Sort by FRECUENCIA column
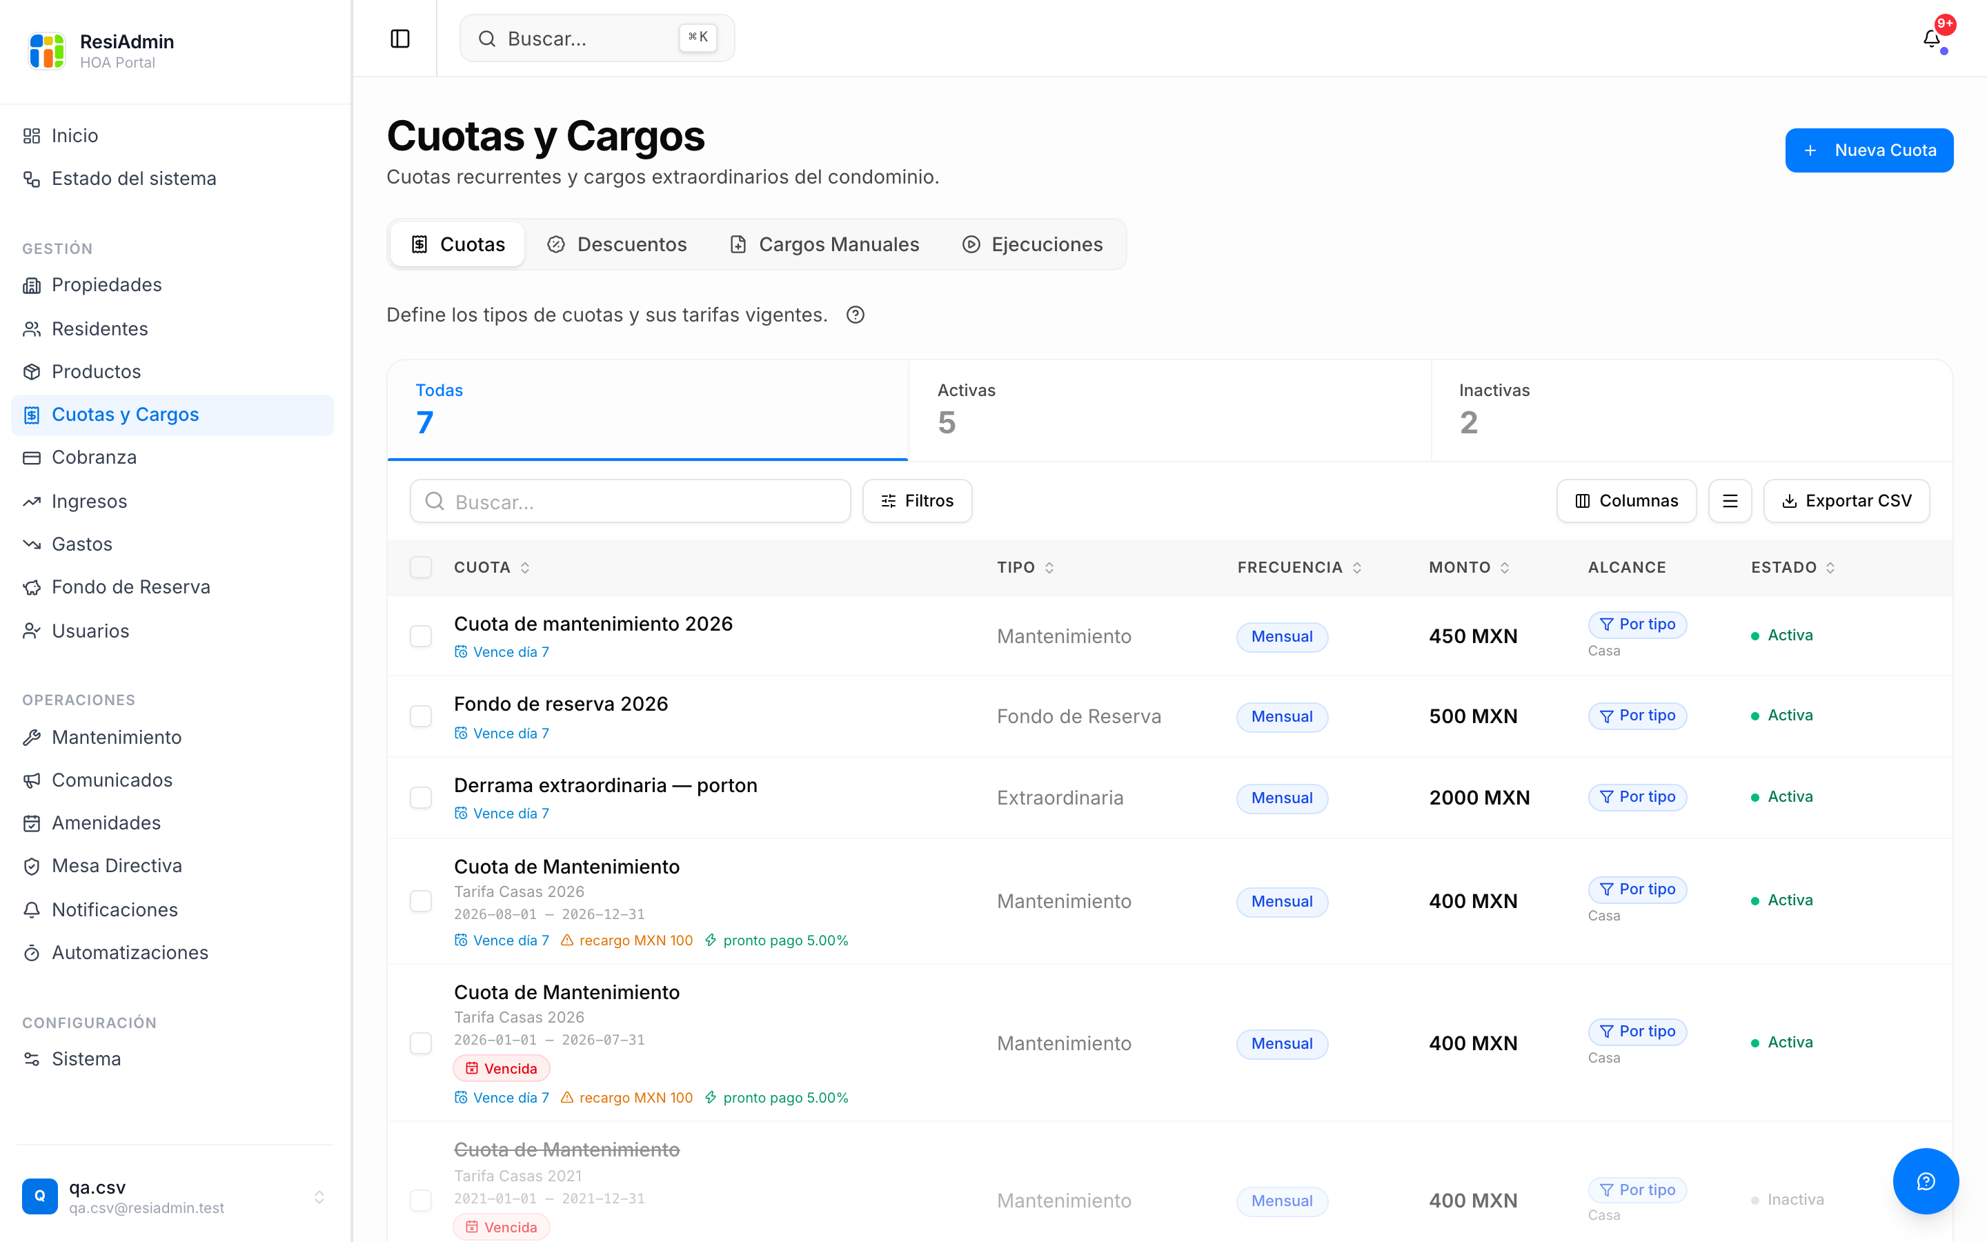 click(x=1299, y=566)
